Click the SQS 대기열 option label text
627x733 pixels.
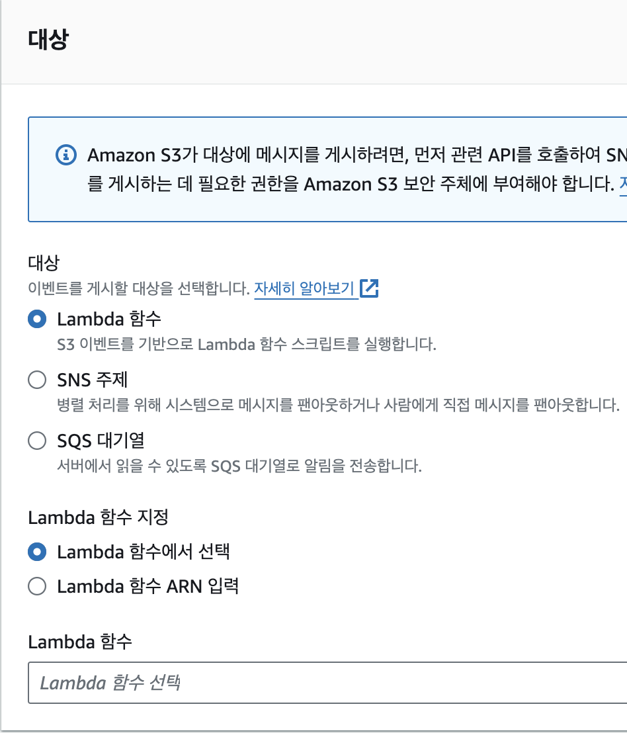[x=101, y=441]
